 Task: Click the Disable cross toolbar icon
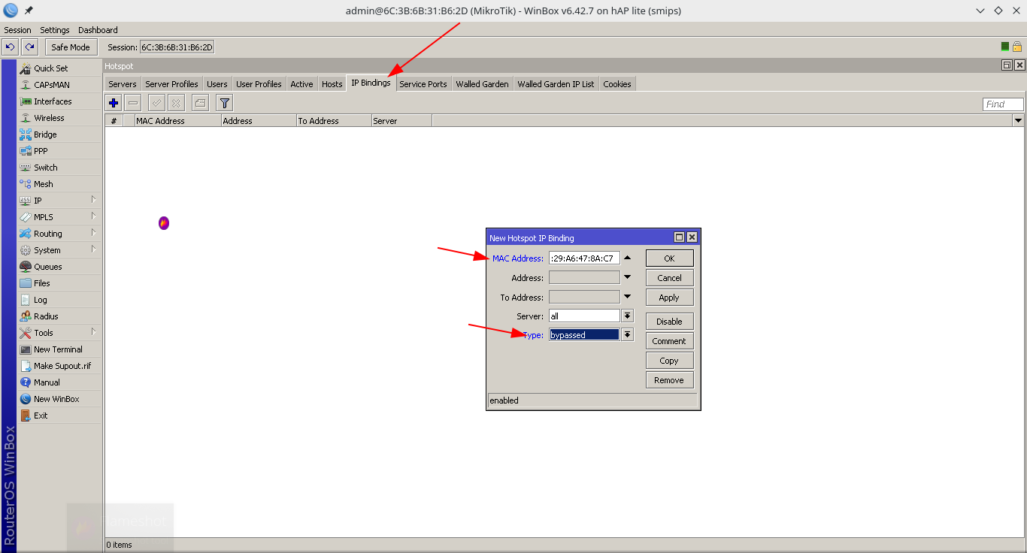176,103
